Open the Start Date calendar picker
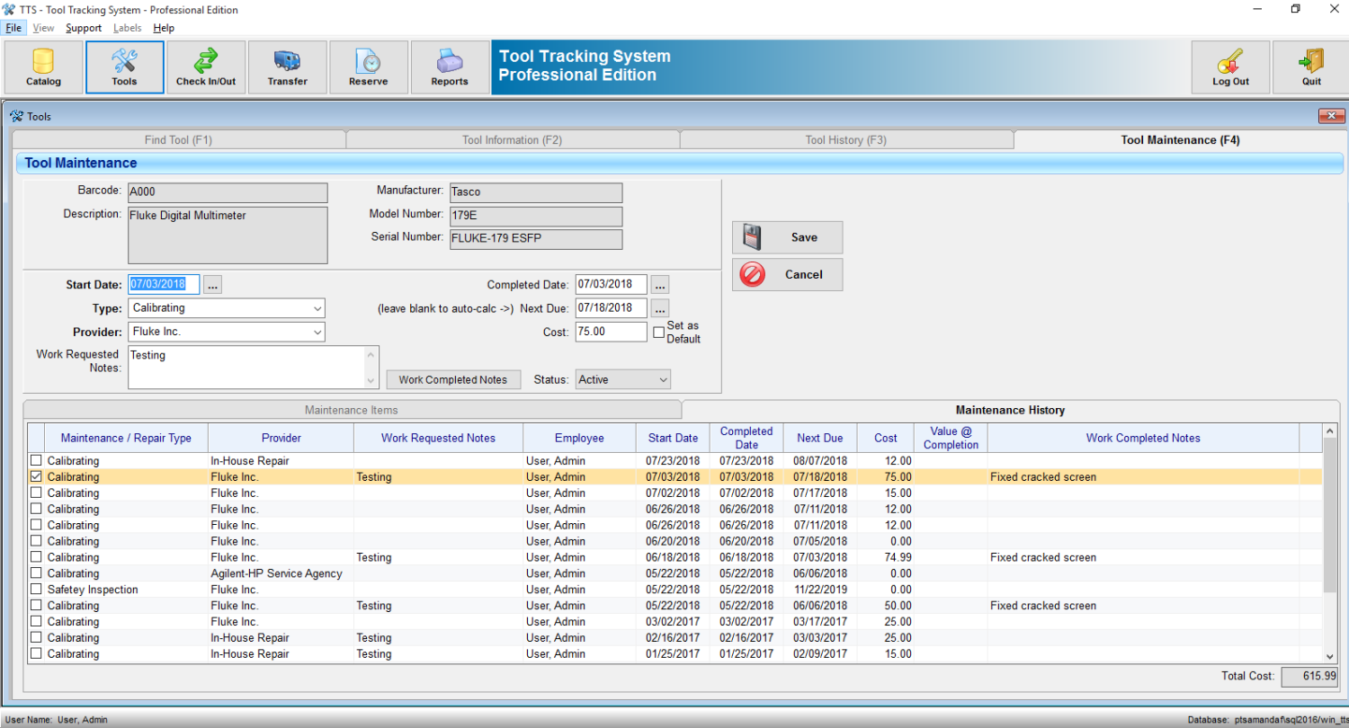1349x728 pixels. (212, 283)
